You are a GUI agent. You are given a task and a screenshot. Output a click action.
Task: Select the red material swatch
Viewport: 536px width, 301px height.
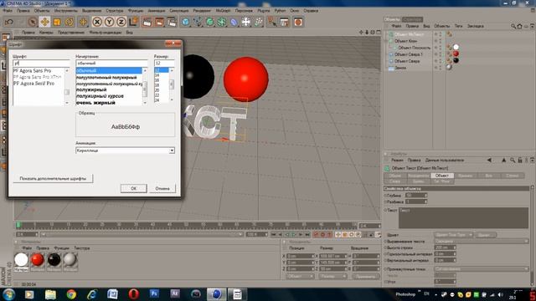click(x=37, y=260)
